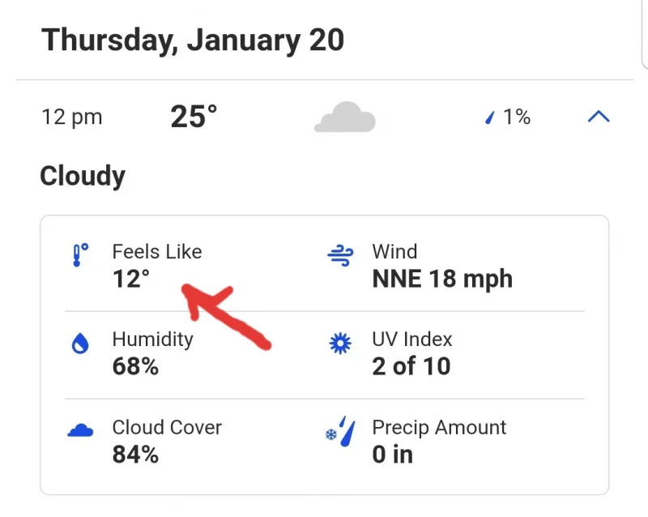Click the Feels Like 12° value
The image size is (648, 517).
(x=131, y=279)
